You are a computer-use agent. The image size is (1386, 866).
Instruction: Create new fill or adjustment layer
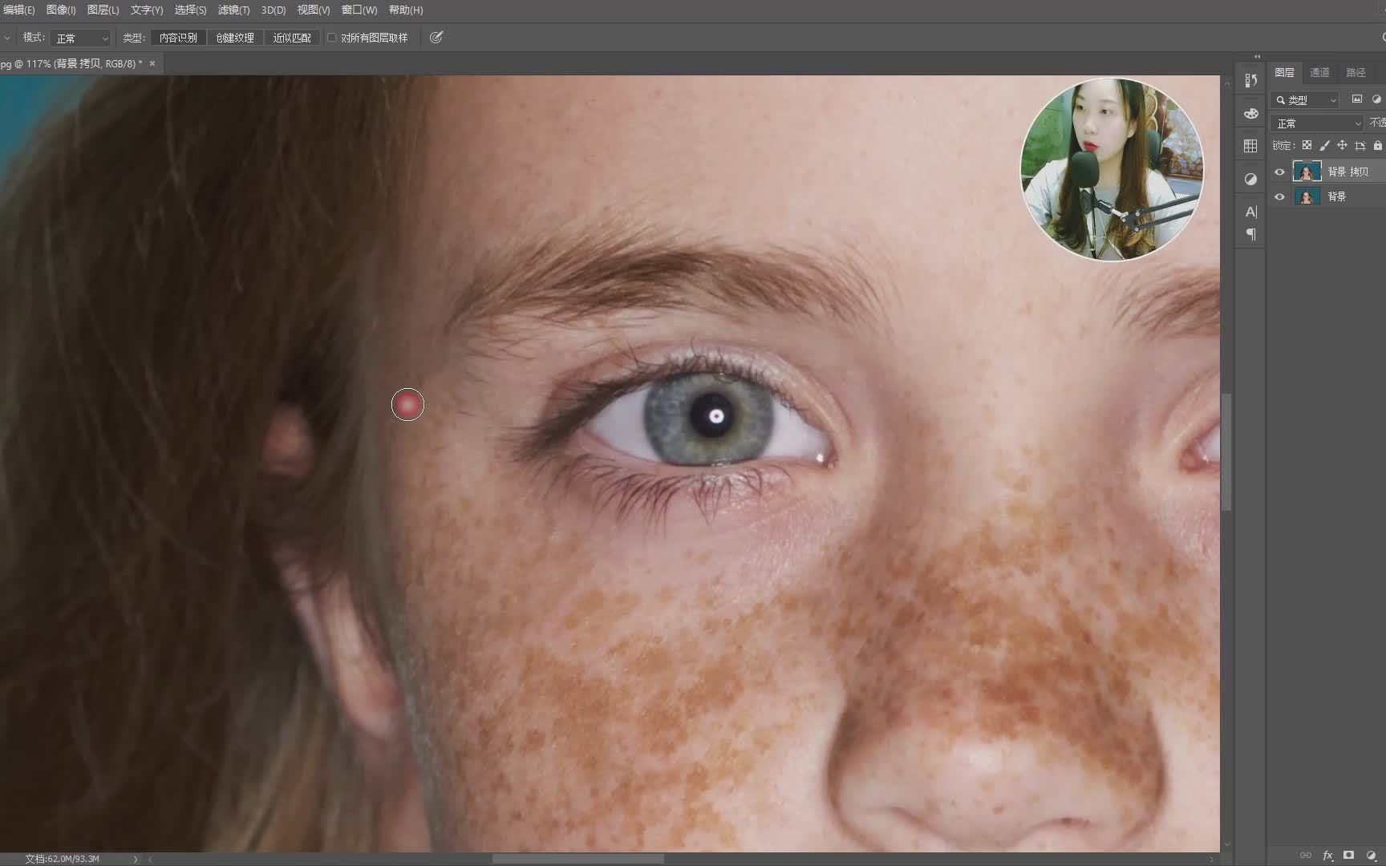pos(1371,856)
